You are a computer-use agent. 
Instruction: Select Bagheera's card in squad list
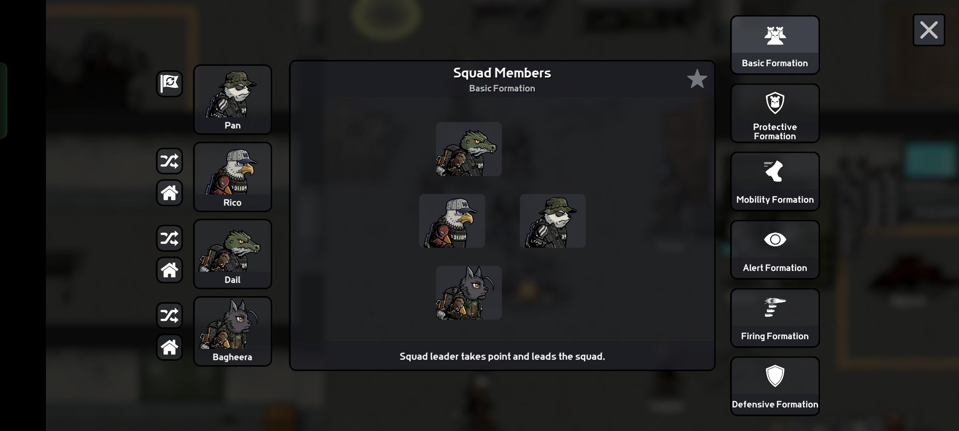click(233, 331)
